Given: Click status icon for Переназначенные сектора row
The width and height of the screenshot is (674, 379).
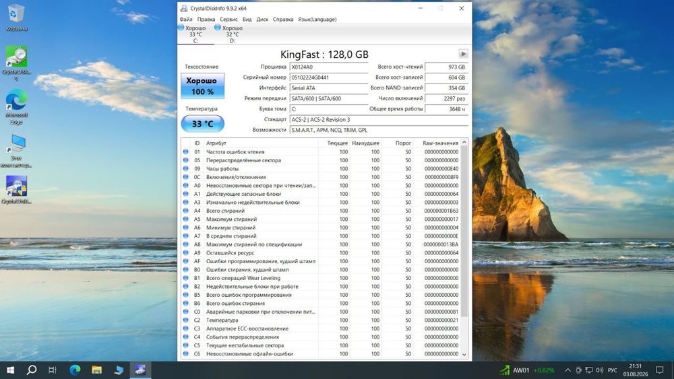Looking at the screenshot, I should click(x=186, y=160).
